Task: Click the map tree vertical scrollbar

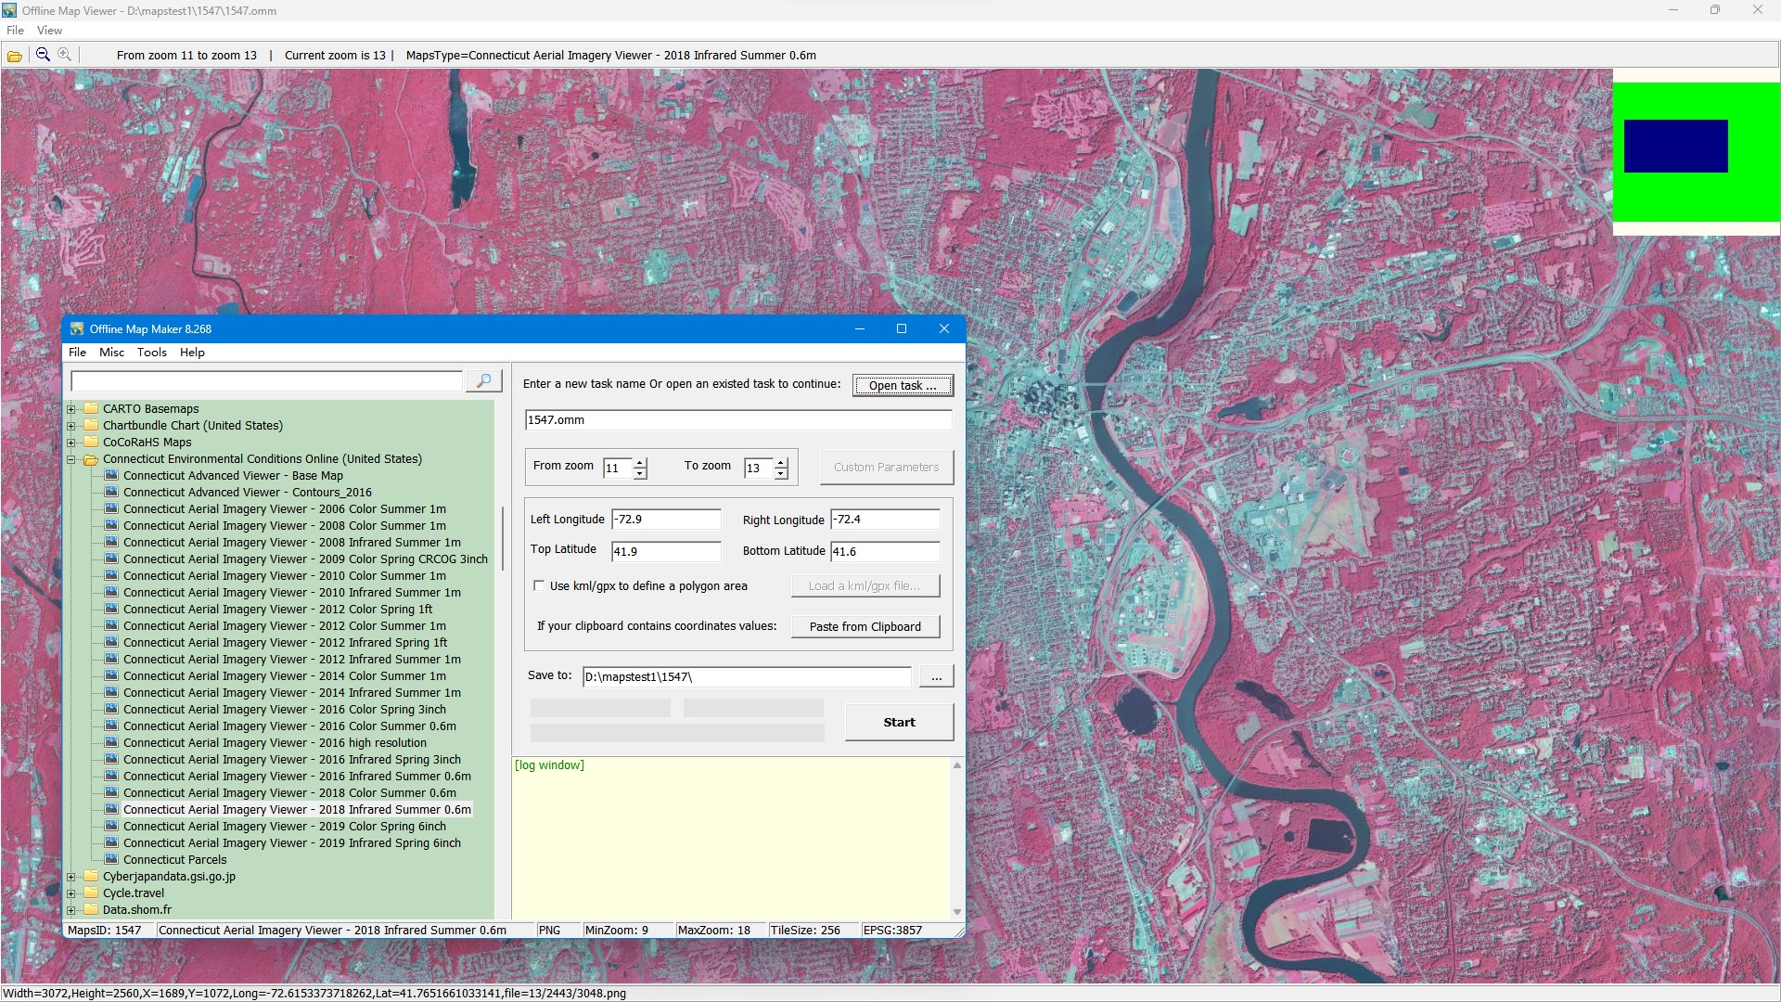Action: (x=502, y=538)
